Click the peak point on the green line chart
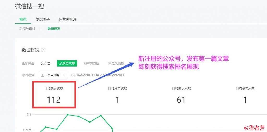The height and width of the screenshot is (132, 267). coord(68,115)
